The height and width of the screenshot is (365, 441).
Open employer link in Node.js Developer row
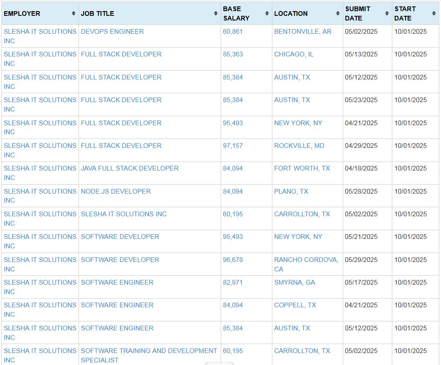click(40, 196)
